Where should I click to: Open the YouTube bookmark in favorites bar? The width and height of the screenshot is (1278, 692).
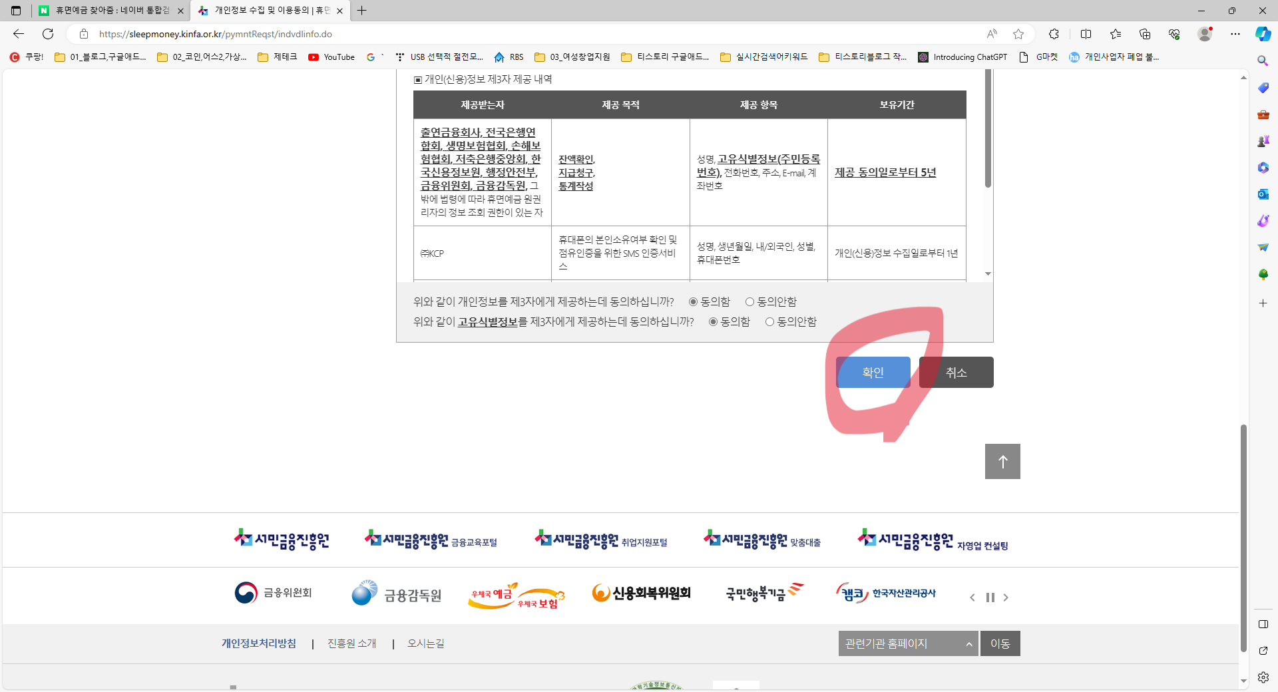331,57
